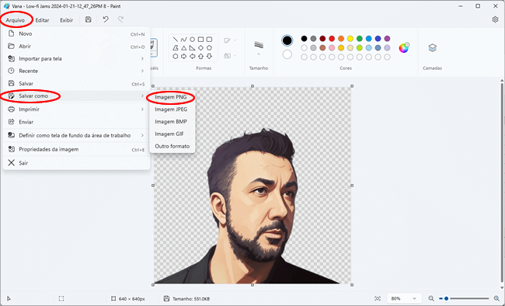The image size is (505, 306).
Task: Pick the green color swatch
Action: pyautogui.click(x=360, y=39)
